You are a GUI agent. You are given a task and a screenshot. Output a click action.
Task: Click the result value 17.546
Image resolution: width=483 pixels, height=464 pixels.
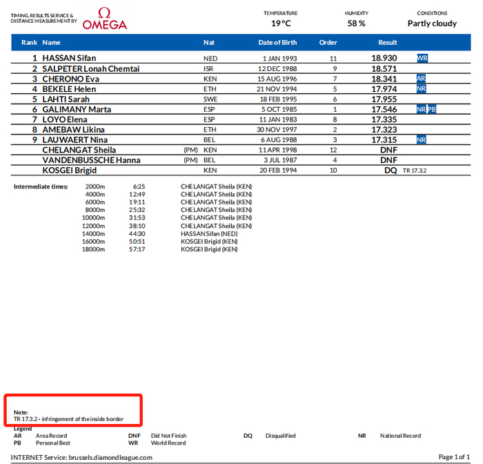pos(384,109)
